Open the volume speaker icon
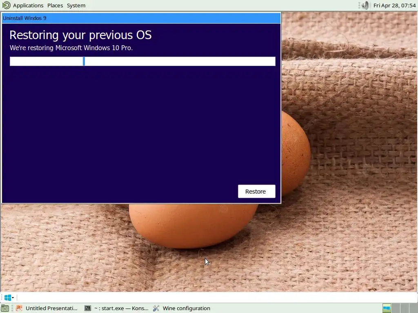The image size is (418, 313). 365,5
